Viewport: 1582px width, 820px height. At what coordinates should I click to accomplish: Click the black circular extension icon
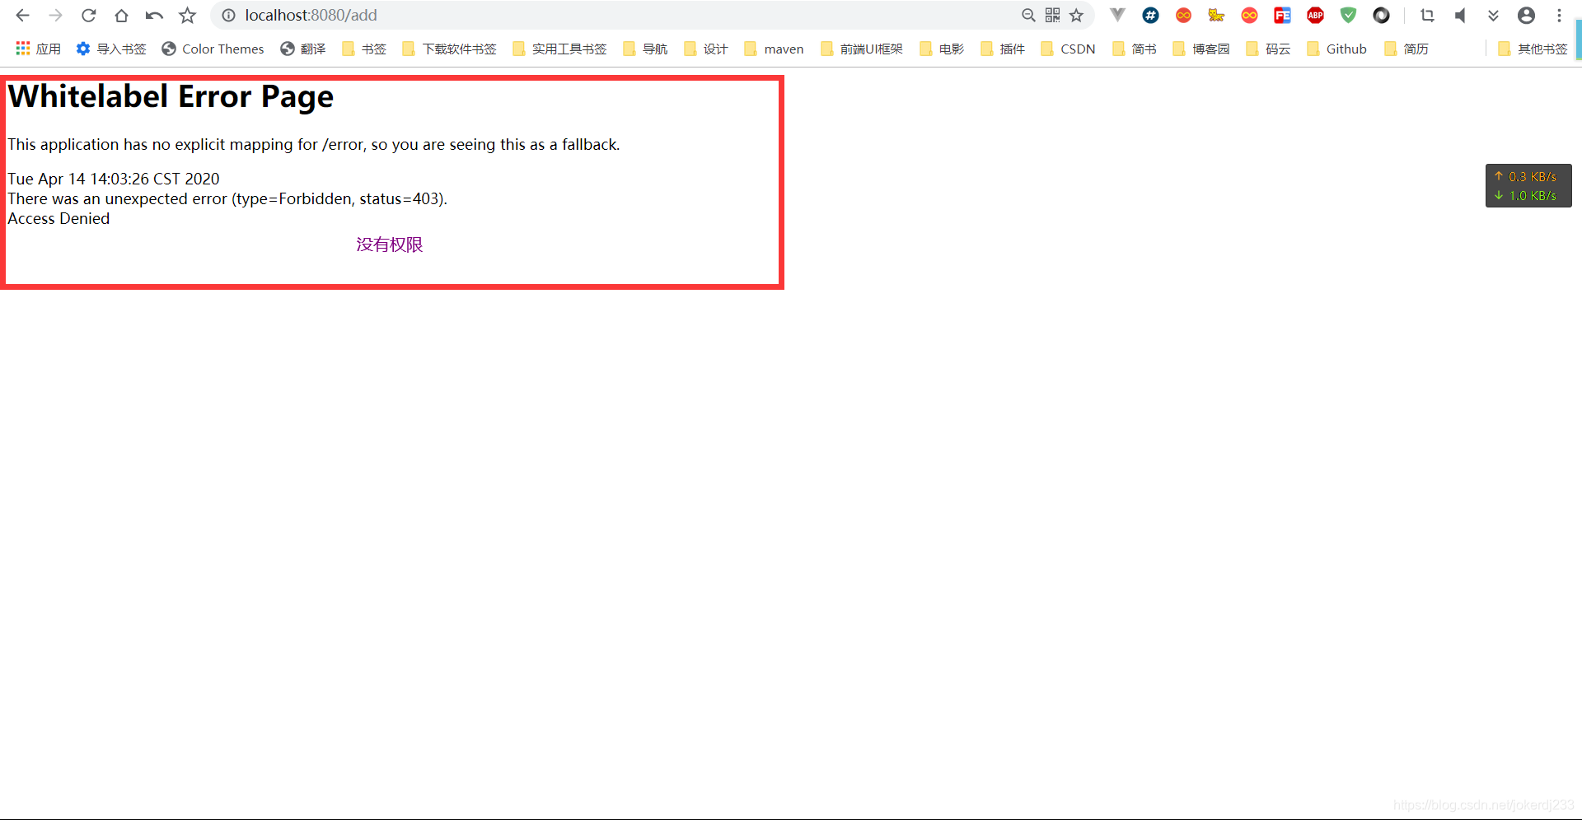click(x=1382, y=15)
